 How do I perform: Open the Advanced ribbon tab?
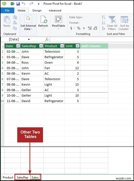click(x=55, y=10)
